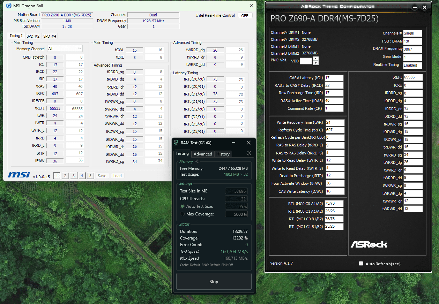
Task: Stop the running RAM test
Action: point(214,281)
